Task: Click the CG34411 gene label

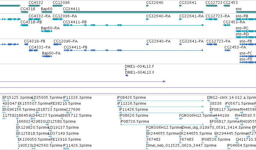Action: click(71, 9)
